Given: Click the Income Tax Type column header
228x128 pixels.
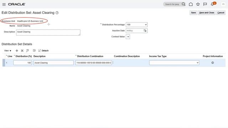Looking at the screenshot, I should tap(158, 56).
